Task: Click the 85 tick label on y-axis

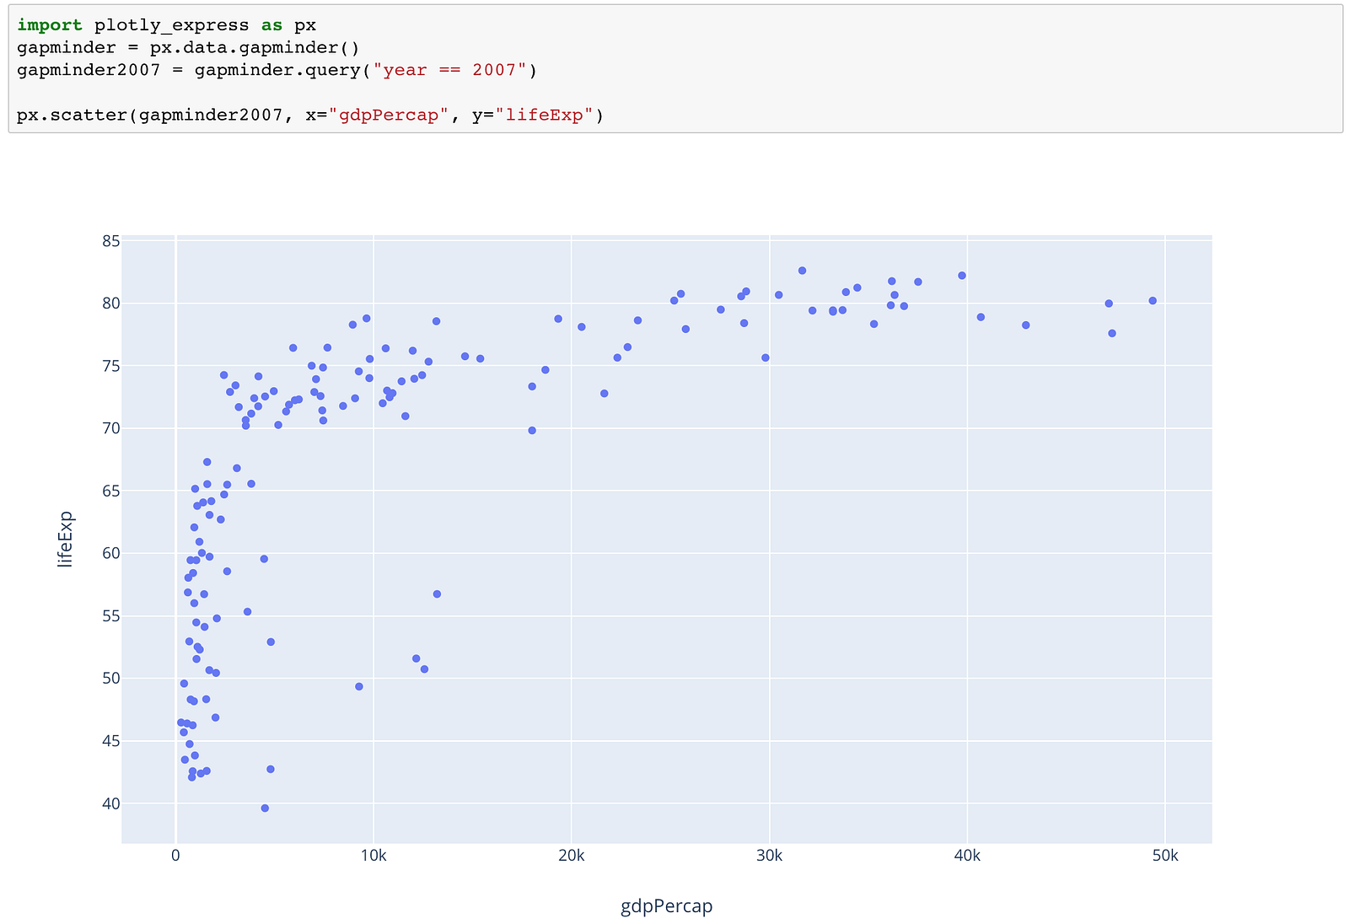Action: click(x=111, y=242)
